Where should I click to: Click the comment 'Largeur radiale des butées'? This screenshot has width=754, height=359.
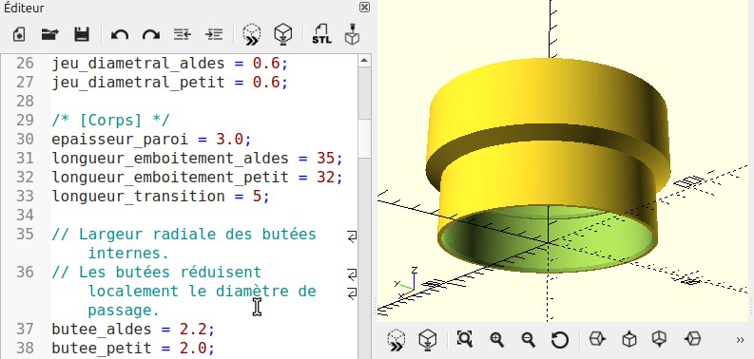click(x=198, y=234)
